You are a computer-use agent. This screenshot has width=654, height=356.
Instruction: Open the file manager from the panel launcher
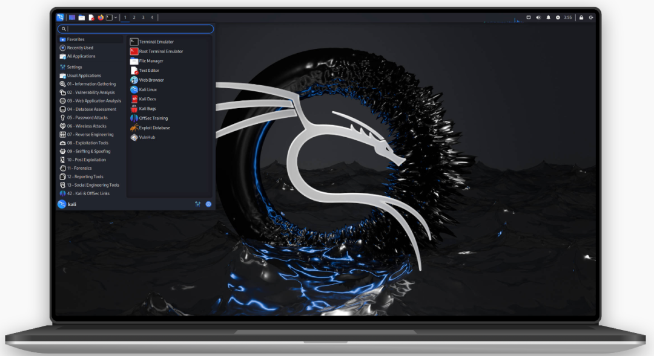(x=82, y=18)
